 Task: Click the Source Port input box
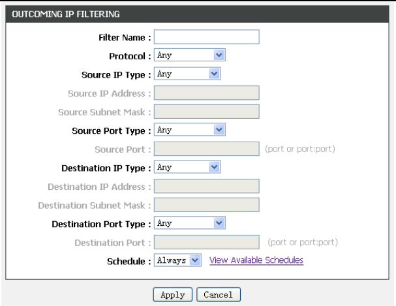coord(206,149)
